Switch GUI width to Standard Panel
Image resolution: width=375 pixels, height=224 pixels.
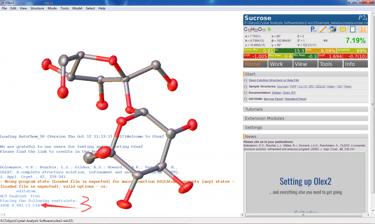pos(295,99)
